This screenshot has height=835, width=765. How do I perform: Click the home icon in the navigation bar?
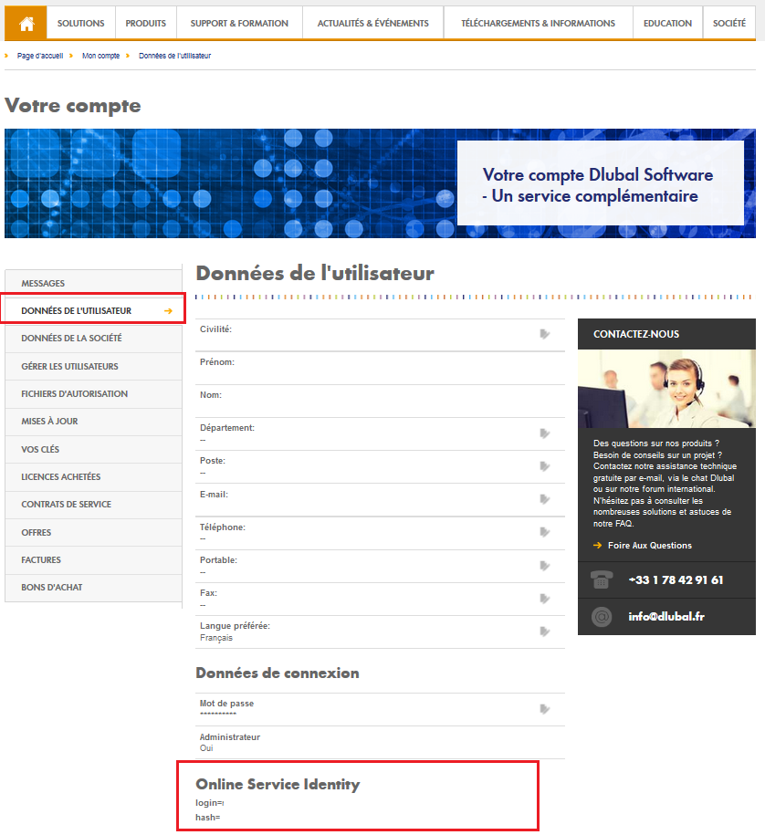(x=25, y=23)
